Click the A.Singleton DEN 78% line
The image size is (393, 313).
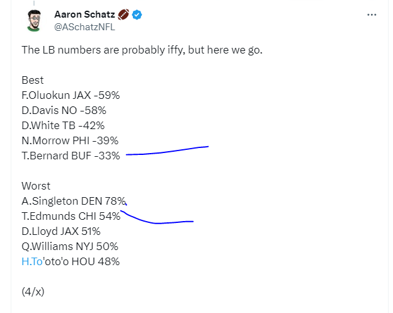pyautogui.click(x=74, y=201)
